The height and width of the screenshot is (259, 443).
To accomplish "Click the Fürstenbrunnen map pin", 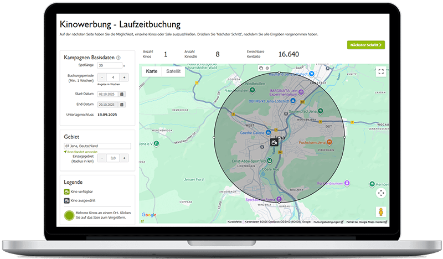I will click(x=347, y=183).
